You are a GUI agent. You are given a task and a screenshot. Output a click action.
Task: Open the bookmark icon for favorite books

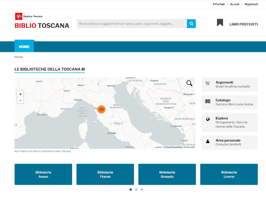click(x=220, y=22)
